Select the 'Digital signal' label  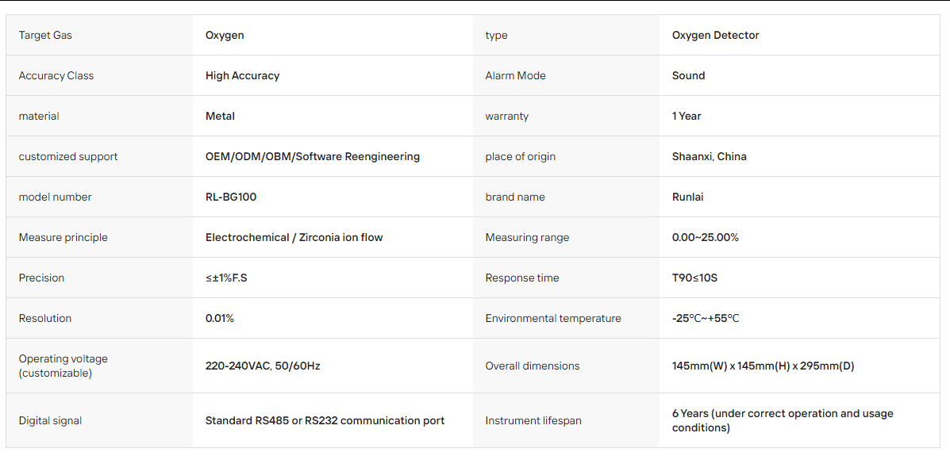[50, 420]
